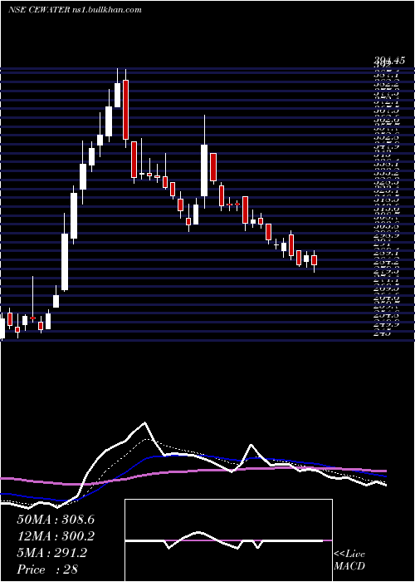Click the 394.45 top price label
The image size is (415, 582).
pyautogui.click(x=389, y=61)
